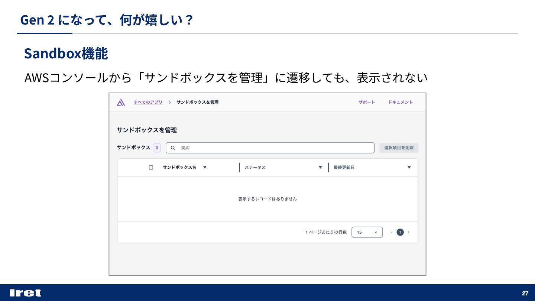Sort by サンドボックス名 column arrow

[205, 168]
